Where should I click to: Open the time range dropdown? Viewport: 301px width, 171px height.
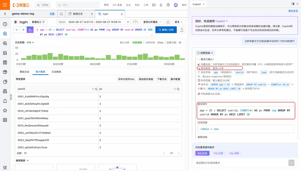[x=93, y=22]
